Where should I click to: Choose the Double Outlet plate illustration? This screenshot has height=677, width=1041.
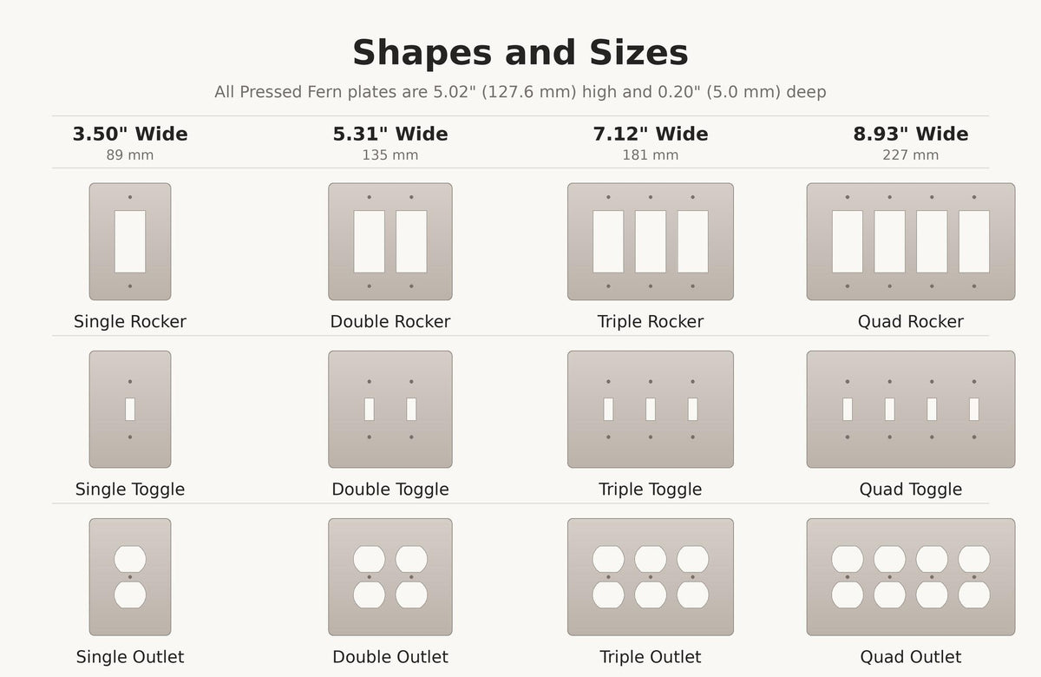coord(390,577)
